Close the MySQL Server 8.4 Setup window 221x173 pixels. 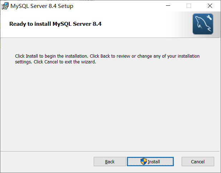[x=210, y=6]
